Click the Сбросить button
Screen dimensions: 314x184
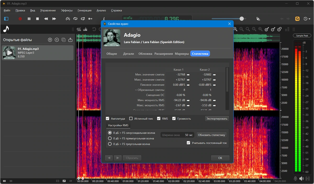(x=132, y=158)
